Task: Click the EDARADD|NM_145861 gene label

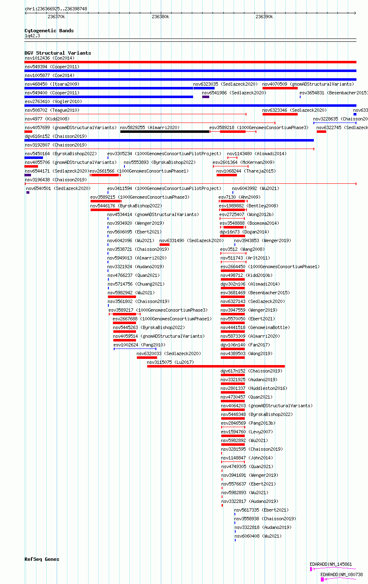Action: tap(331, 564)
